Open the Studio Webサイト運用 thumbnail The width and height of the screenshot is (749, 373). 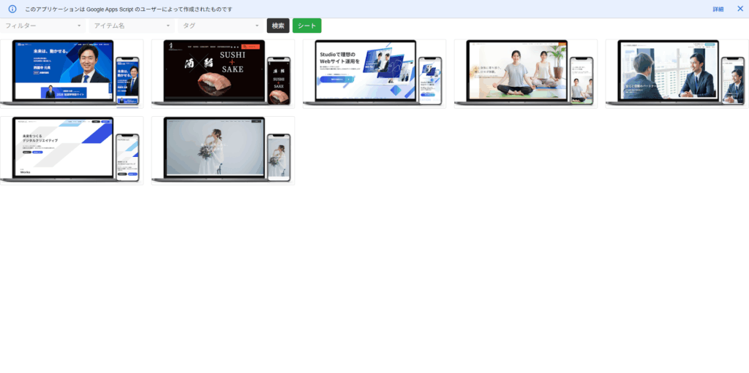pyautogui.click(x=374, y=74)
